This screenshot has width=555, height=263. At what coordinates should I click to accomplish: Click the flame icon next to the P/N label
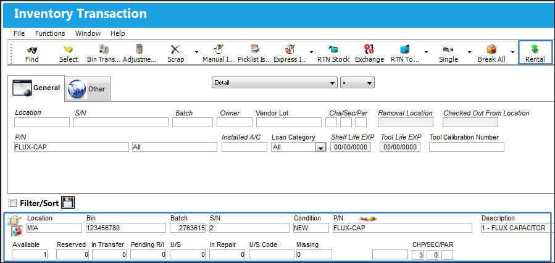(x=368, y=219)
